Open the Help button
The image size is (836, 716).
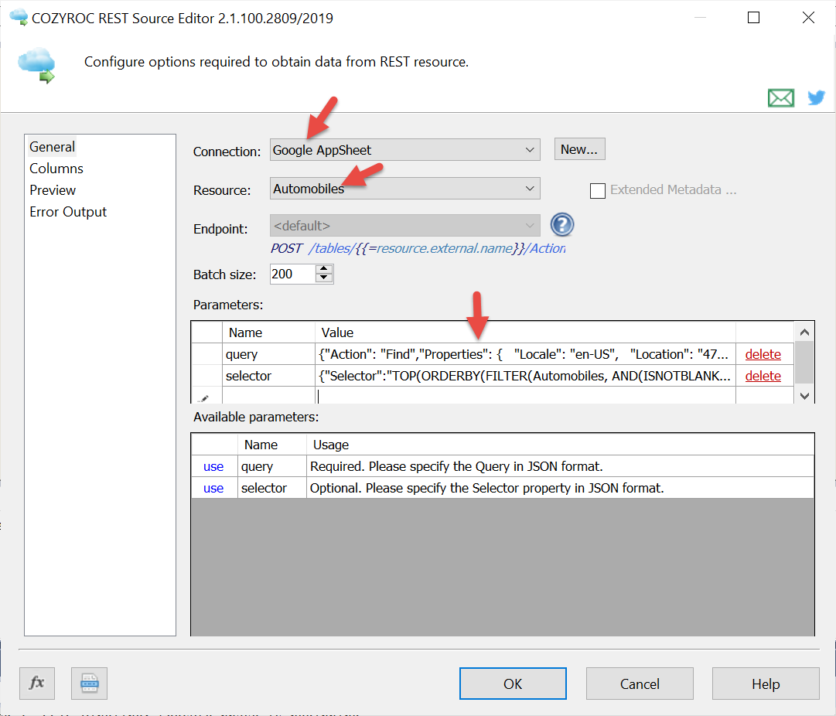(x=766, y=684)
